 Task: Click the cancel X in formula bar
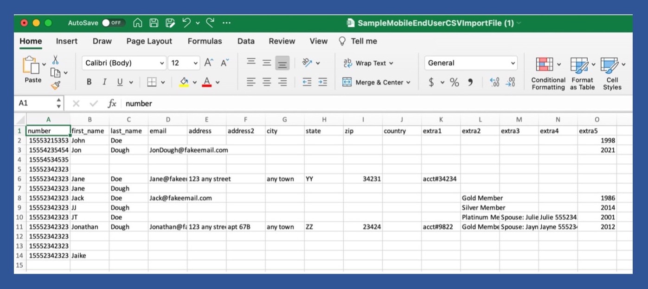pos(76,103)
